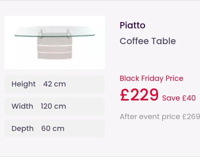Select the Depth label
The height and width of the screenshot is (164, 200).
[23, 129]
